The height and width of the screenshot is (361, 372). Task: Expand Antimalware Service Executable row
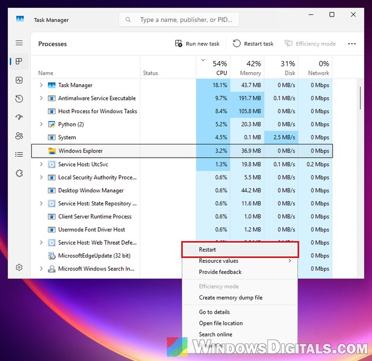(41, 98)
